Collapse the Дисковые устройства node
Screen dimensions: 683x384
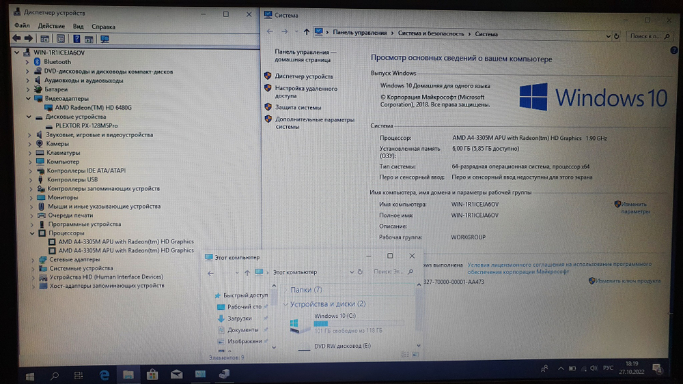coord(29,117)
